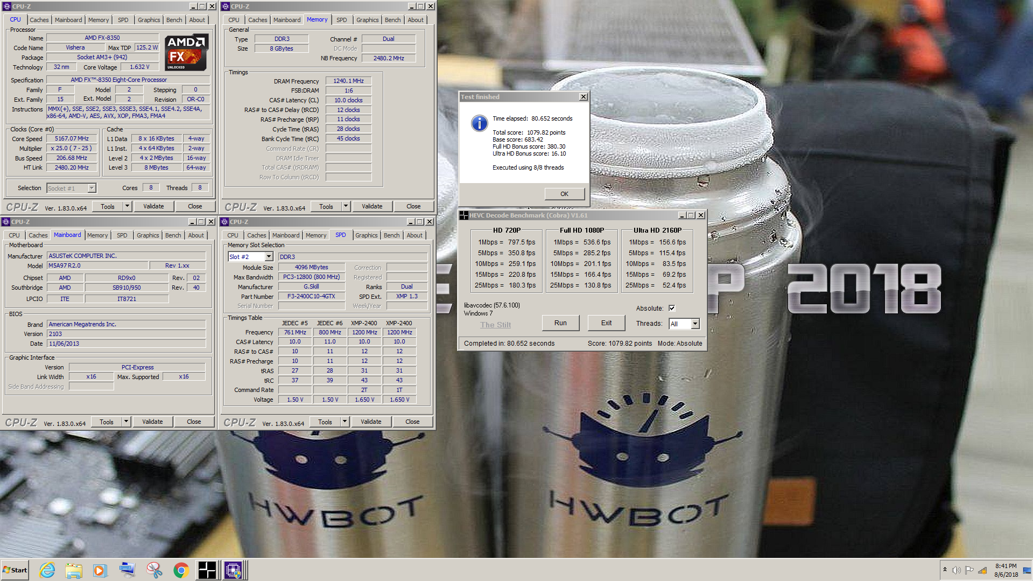The width and height of the screenshot is (1033, 581).
Task: Open Mainboard tab in AMD FX-8350 window
Action: pos(68,20)
